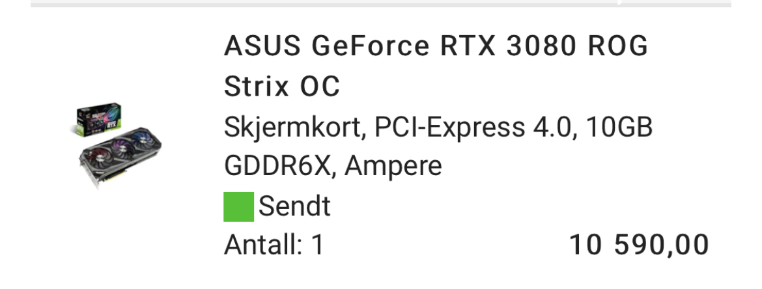
Task: Click the Antall: 1 quantity text
Action: pos(274,245)
